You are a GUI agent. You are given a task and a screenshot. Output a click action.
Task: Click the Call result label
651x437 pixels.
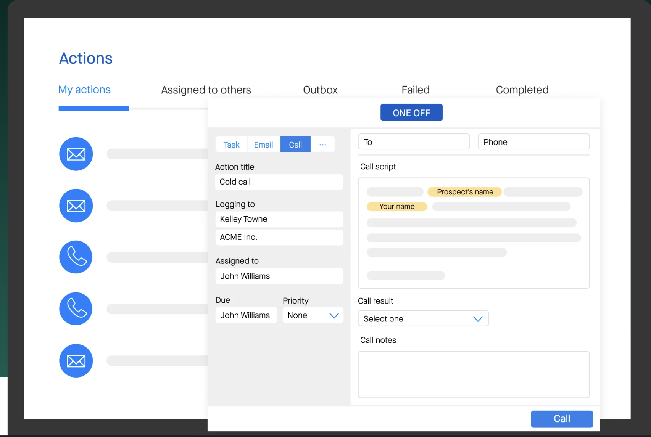[375, 301]
